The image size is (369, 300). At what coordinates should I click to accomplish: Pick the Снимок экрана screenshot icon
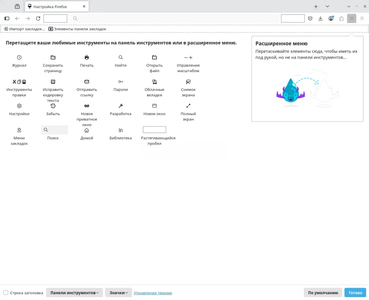pyautogui.click(x=188, y=82)
